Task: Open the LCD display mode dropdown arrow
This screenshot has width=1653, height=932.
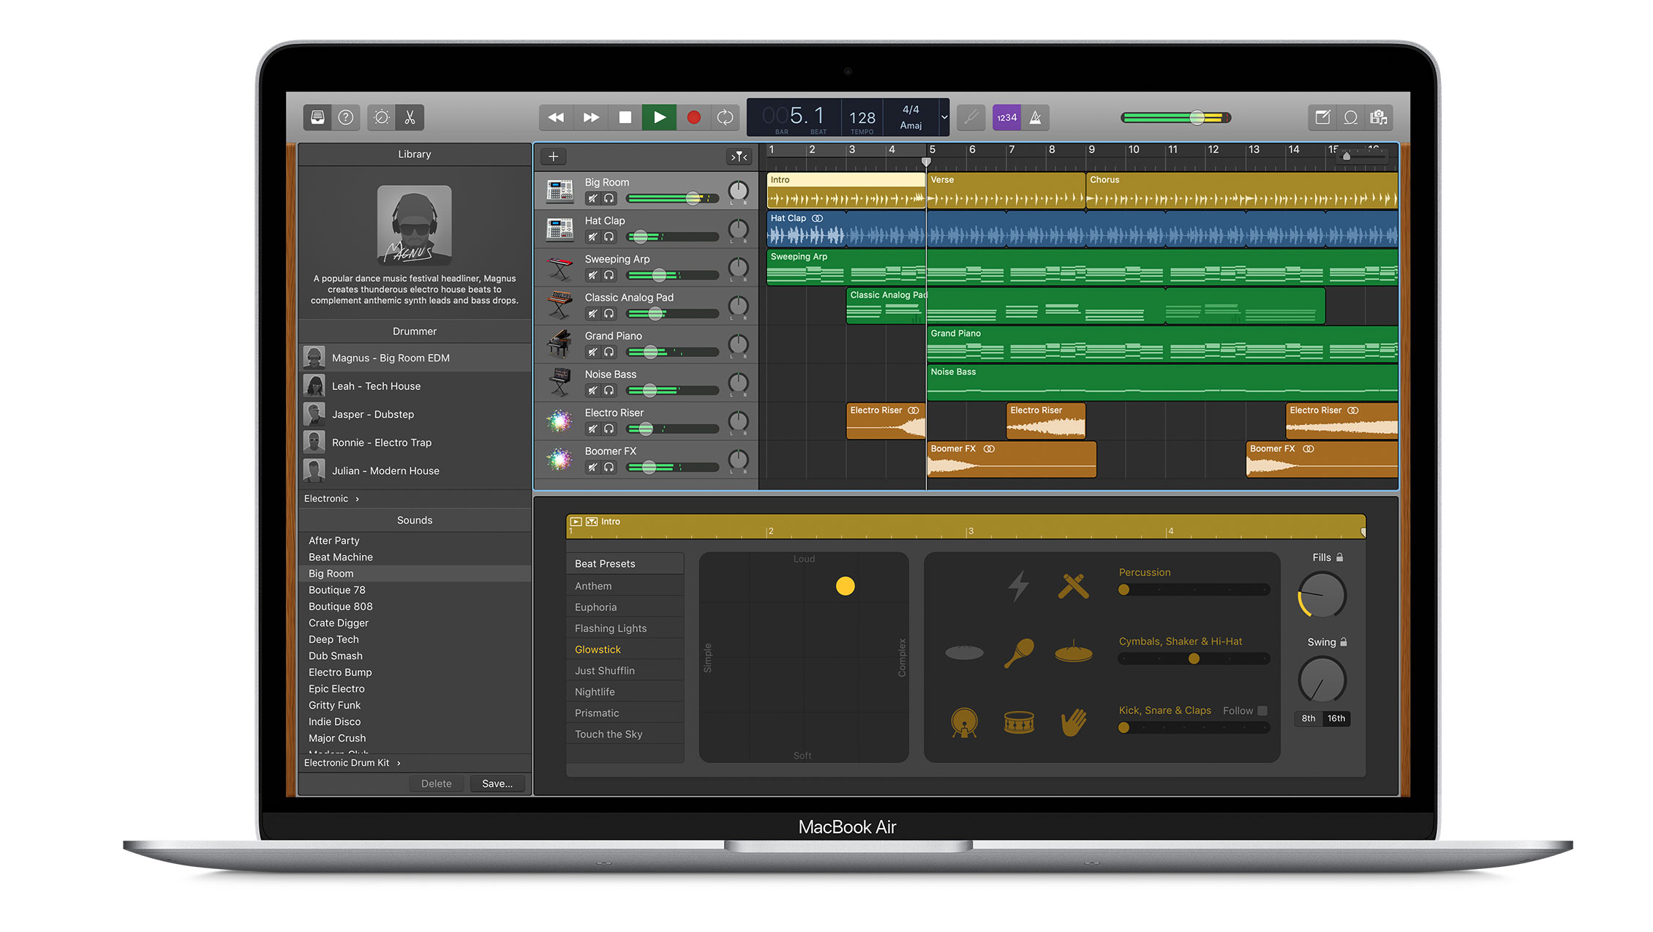Action: click(944, 117)
